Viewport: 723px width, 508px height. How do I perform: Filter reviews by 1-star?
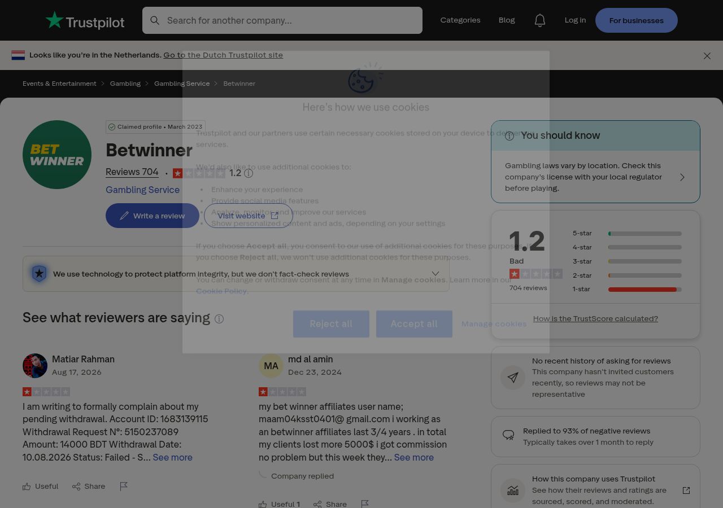tap(627, 289)
